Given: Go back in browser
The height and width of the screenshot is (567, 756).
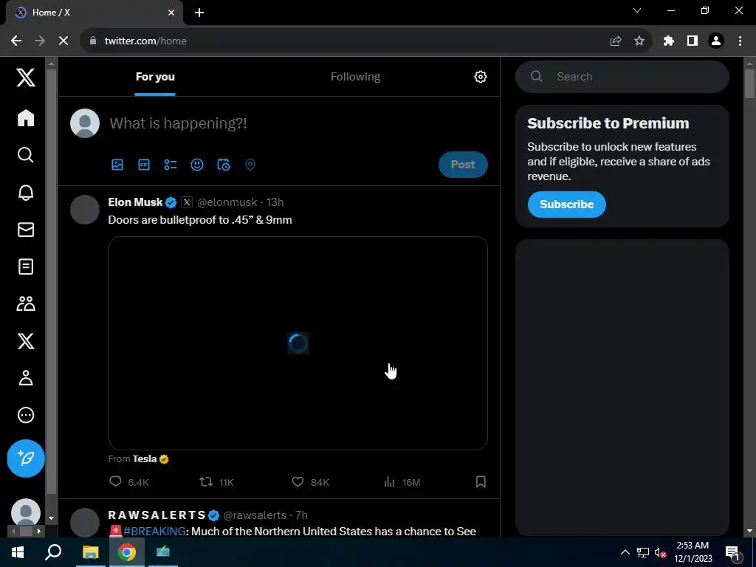Looking at the screenshot, I should [16, 41].
